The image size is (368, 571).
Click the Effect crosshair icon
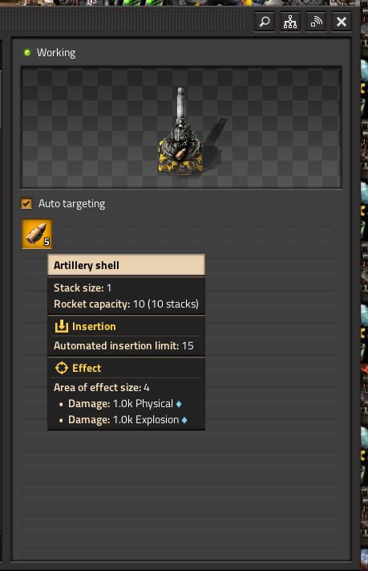[x=62, y=368]
